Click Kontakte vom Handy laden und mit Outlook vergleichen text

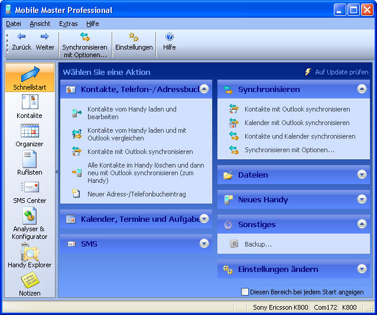137,134
